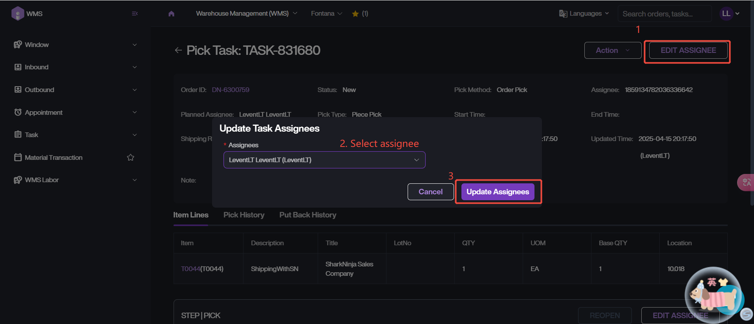Favorite Material Transaction with star icon
Image resolution: width=754 pixels, height=324 pixels.
click(131, 157)
